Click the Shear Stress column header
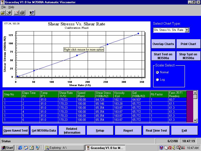The width and height of the screenshot is (201, 151). pos(104,94)
